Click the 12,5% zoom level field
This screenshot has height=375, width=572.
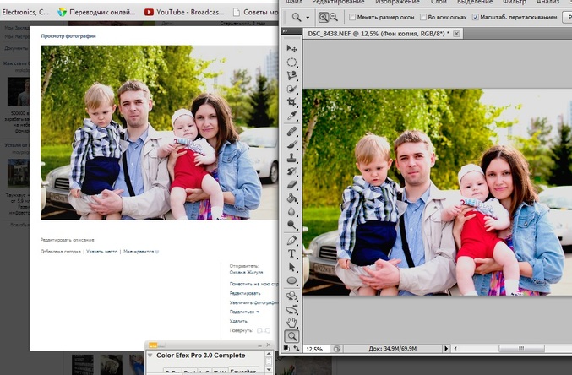point(314,348)
